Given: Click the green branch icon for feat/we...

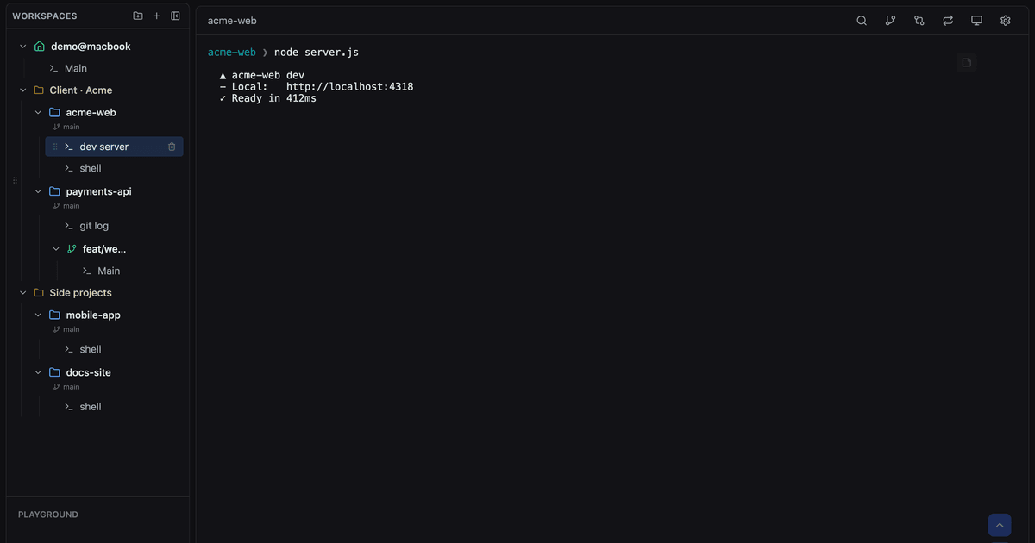Looking at the screenshot, I should (x=72, y=249).
